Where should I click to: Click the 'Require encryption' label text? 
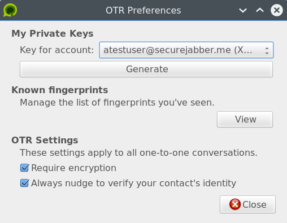73,168
